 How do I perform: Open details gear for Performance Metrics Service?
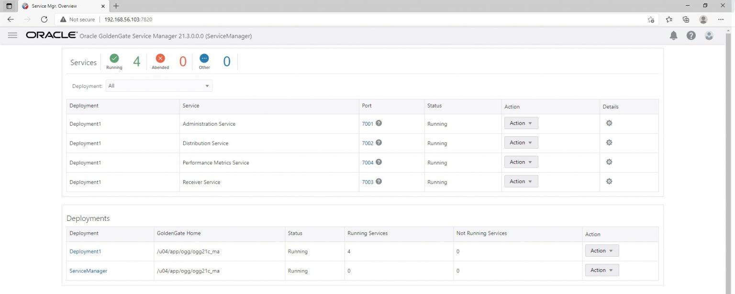609,162
